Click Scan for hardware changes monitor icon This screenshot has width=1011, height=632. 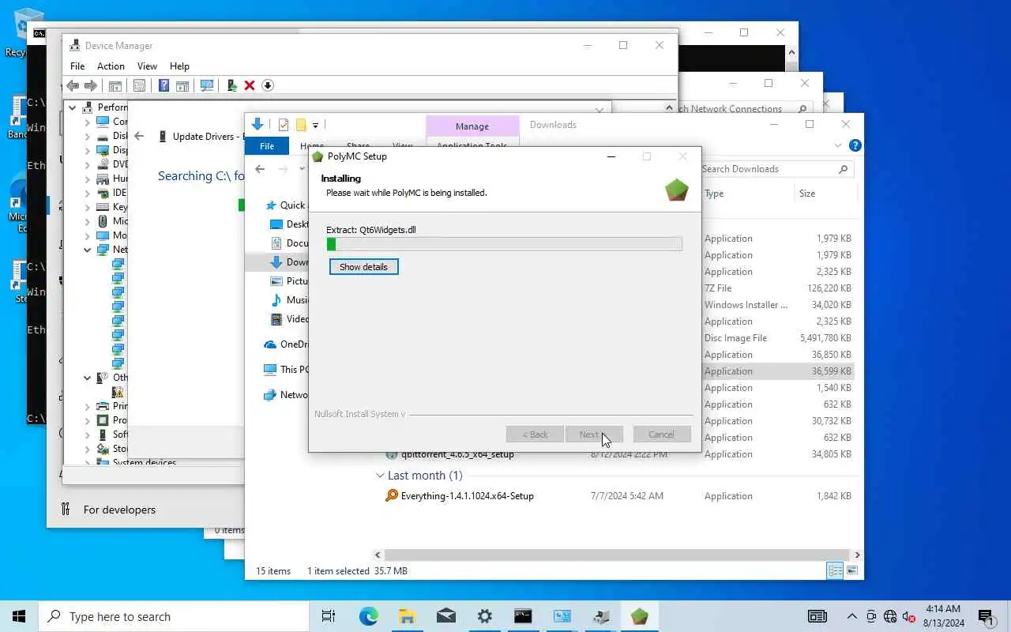pos(207,85)
